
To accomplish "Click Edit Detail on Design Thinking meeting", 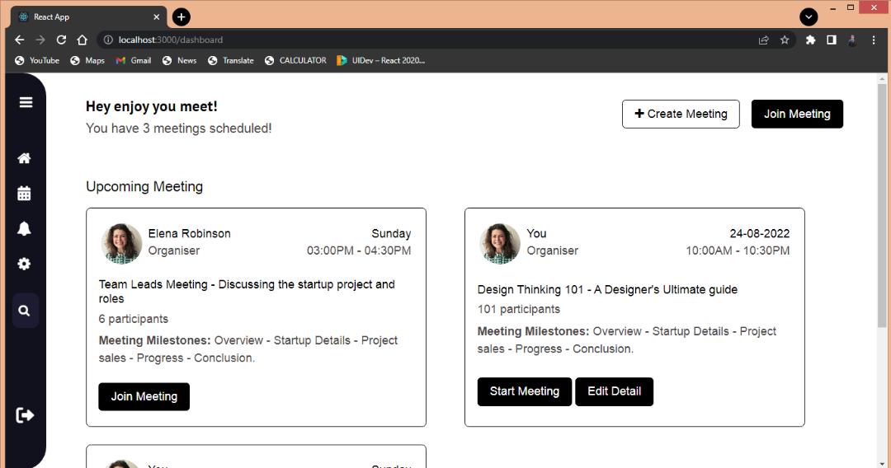I will tap(615, 391).
